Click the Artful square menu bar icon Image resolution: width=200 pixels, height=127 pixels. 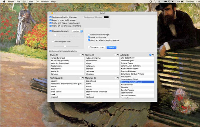151,2
